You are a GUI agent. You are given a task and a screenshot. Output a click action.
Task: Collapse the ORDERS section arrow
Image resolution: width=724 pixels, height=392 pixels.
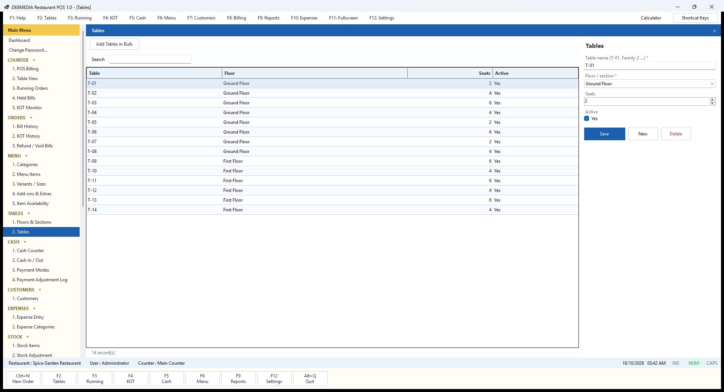pyautogui.click(x=31, y=118)
